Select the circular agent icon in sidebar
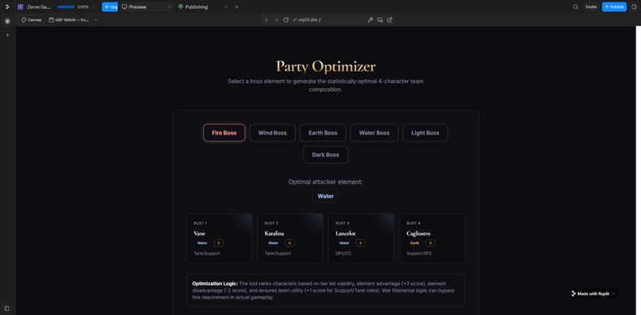Image resolution: width=641 pixels, height=315 pixels. [x=7, y=21]
